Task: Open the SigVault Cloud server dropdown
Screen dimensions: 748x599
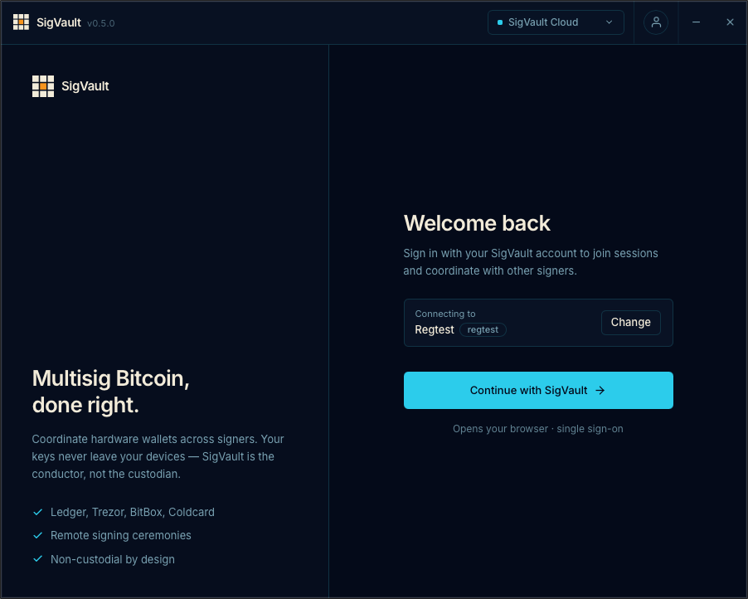Action: coord(556,22)
